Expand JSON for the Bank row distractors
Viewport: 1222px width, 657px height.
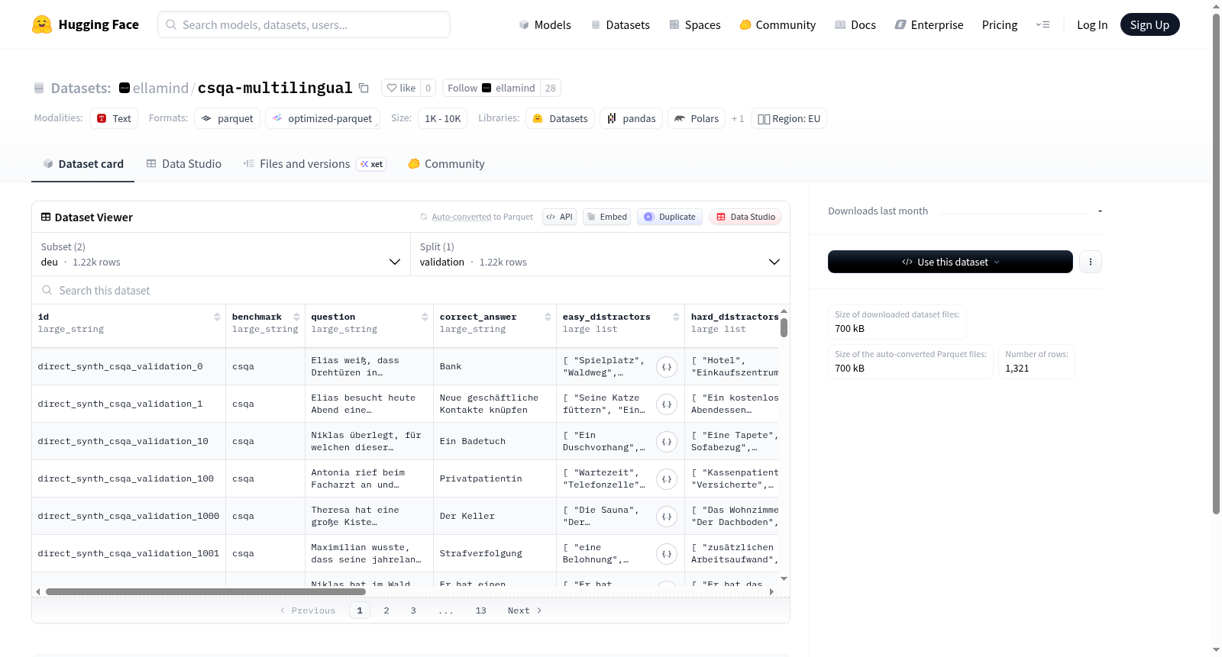tap(667, 367)
